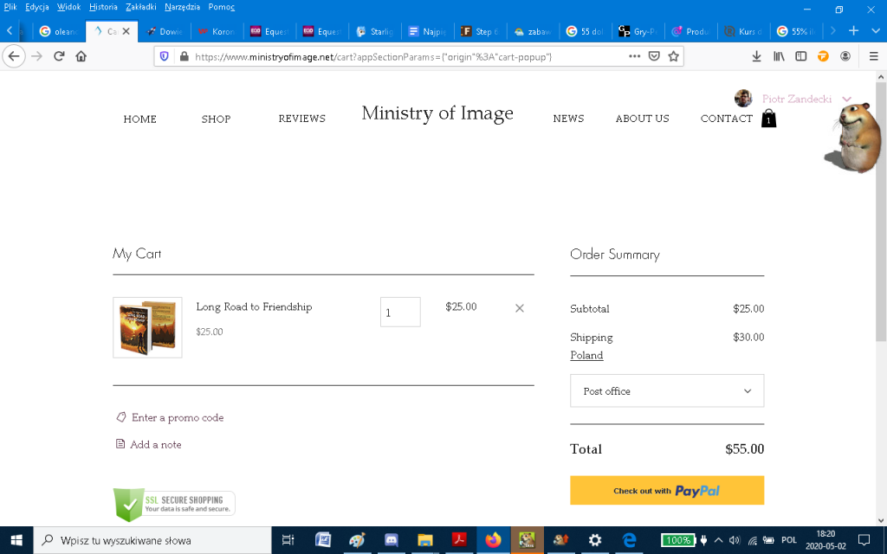Viewport: 887px width, 554px height.
Task: Open the Firefox hamburger menu
Action: [873, 56]
